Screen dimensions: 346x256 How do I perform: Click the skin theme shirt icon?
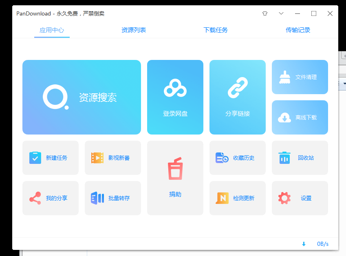[x=265, y=13]
